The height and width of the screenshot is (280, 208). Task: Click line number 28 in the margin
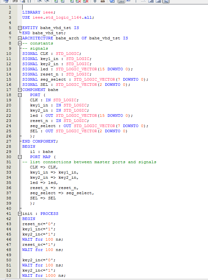(9, 146)
